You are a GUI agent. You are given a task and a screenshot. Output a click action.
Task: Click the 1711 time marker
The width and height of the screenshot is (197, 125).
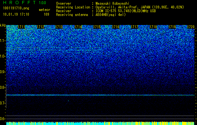22,27
